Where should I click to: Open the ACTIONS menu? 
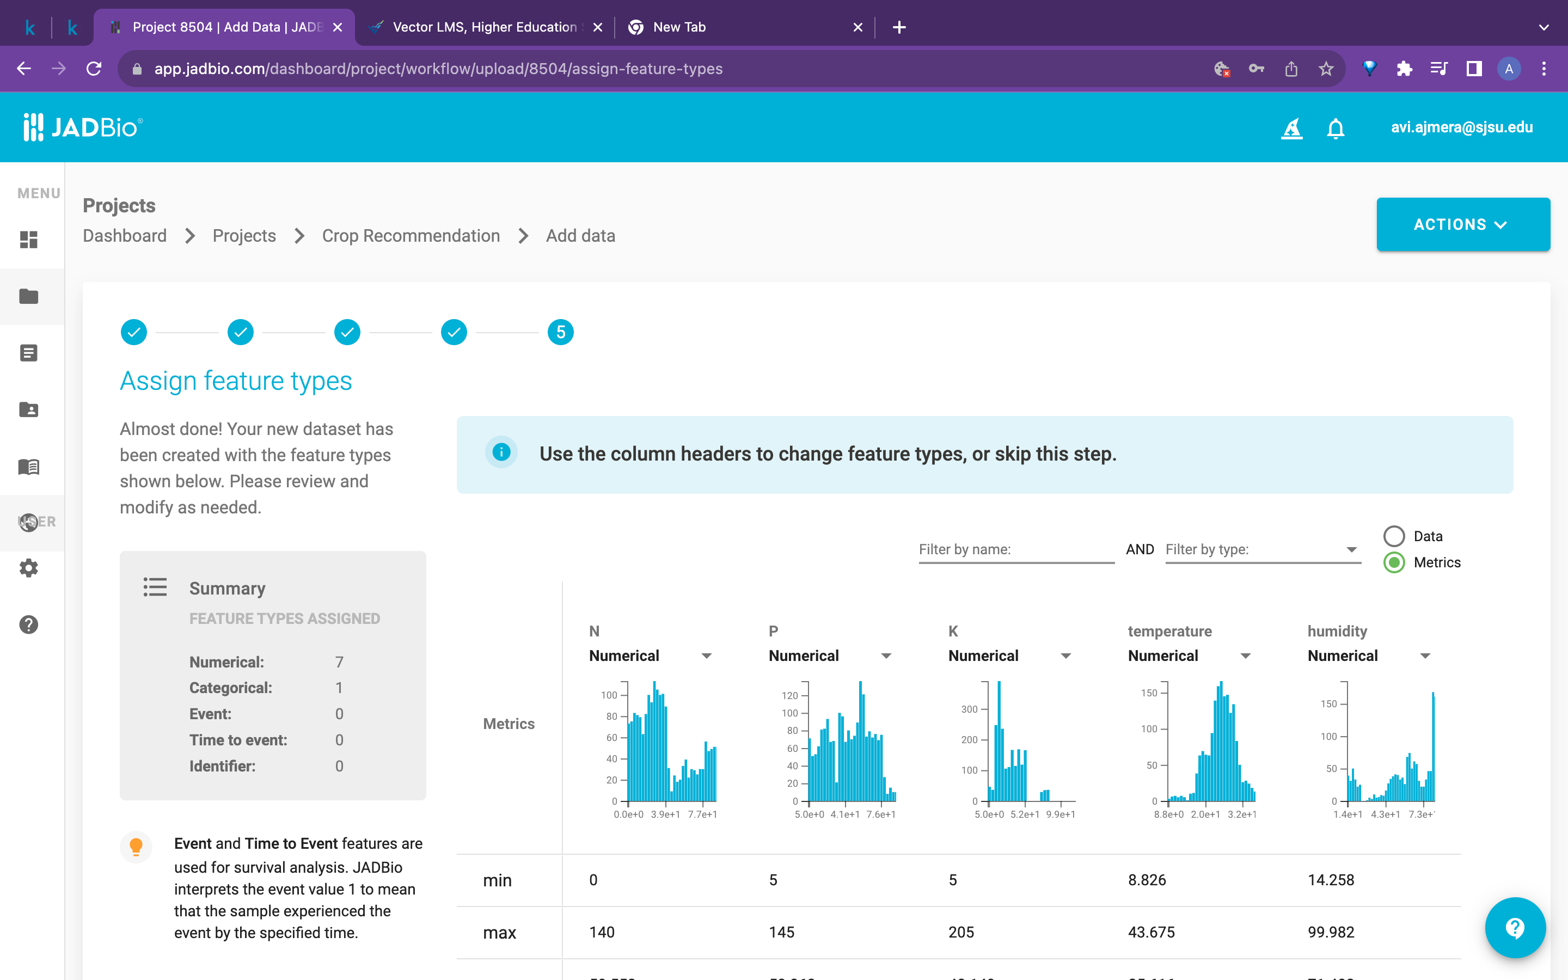point(1463,224)
